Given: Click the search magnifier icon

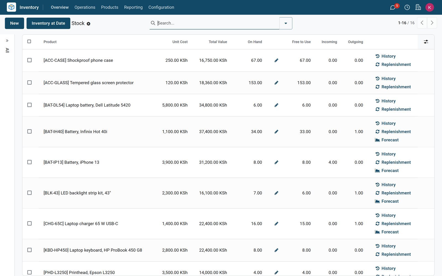Looking at the screenshot, I should coord(153,23).
